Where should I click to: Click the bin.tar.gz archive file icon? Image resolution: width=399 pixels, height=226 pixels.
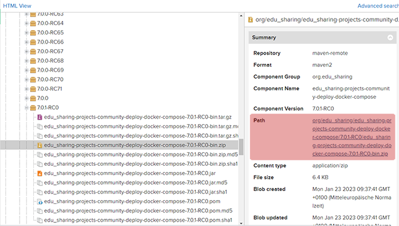click(39, 117)
